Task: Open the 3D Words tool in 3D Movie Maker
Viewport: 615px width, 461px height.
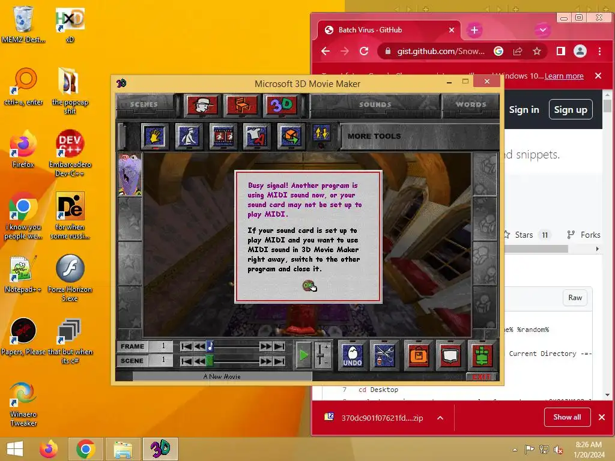Action: click(x=282, y=105)
